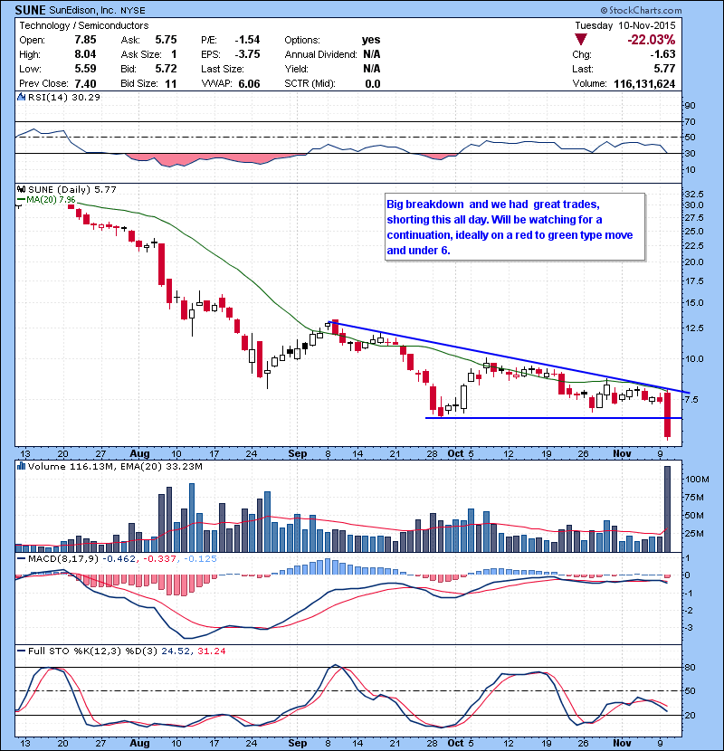The width and height of the screenshot is (724, 751).
Task: Click the Annual Dividend N/A value
Action: (372, 54)
